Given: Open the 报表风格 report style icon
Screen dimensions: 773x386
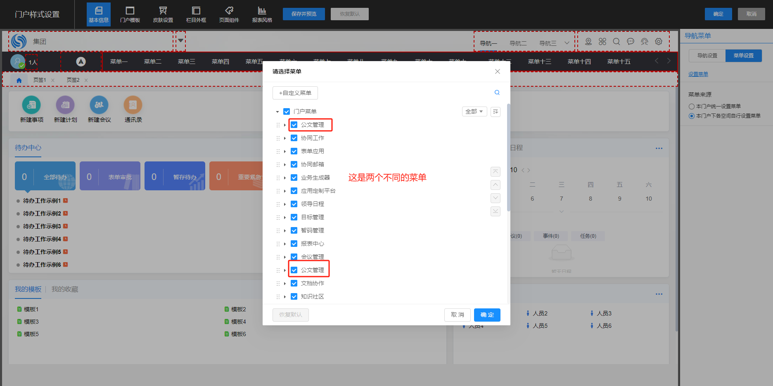Looking at the screenshot, I should [262, 14].
